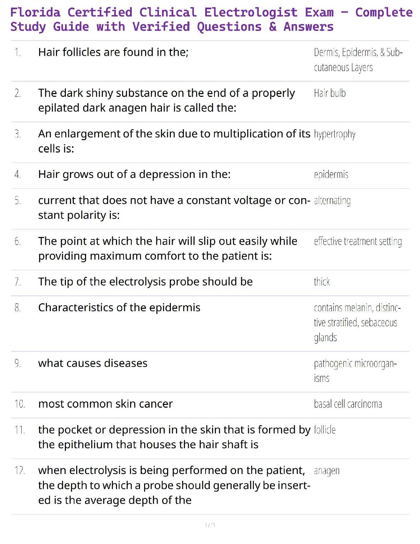Select the "basal cell carcinoma" answer
Image resolution: width=420 pixels, height=544 pixels.
[348, 404]
